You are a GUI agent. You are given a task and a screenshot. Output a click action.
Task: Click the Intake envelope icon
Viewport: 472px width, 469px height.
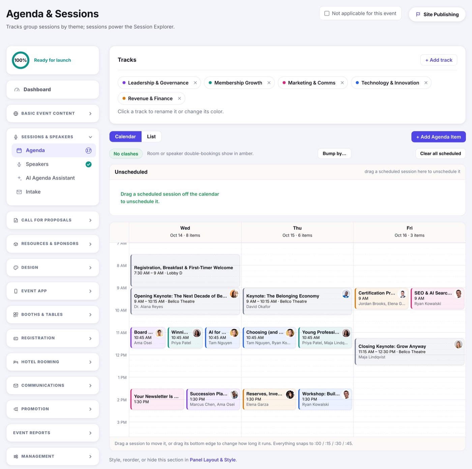[x=19, y=192]
